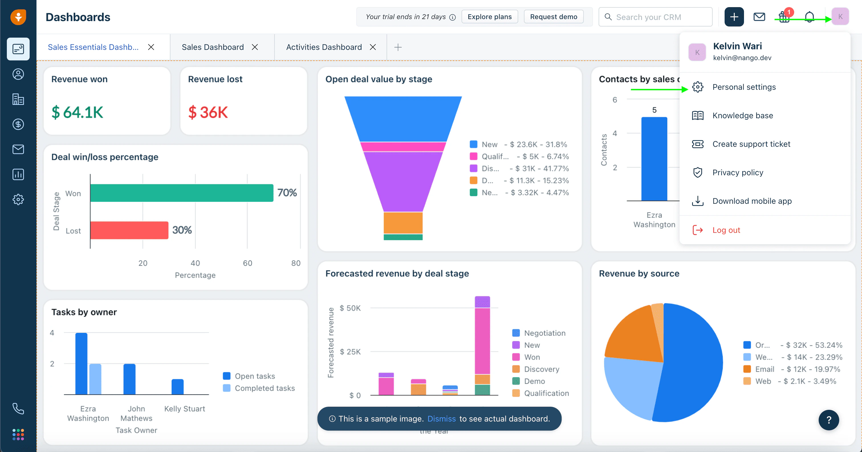Open Reports chart icon in sidebar

tap(18, 174)
